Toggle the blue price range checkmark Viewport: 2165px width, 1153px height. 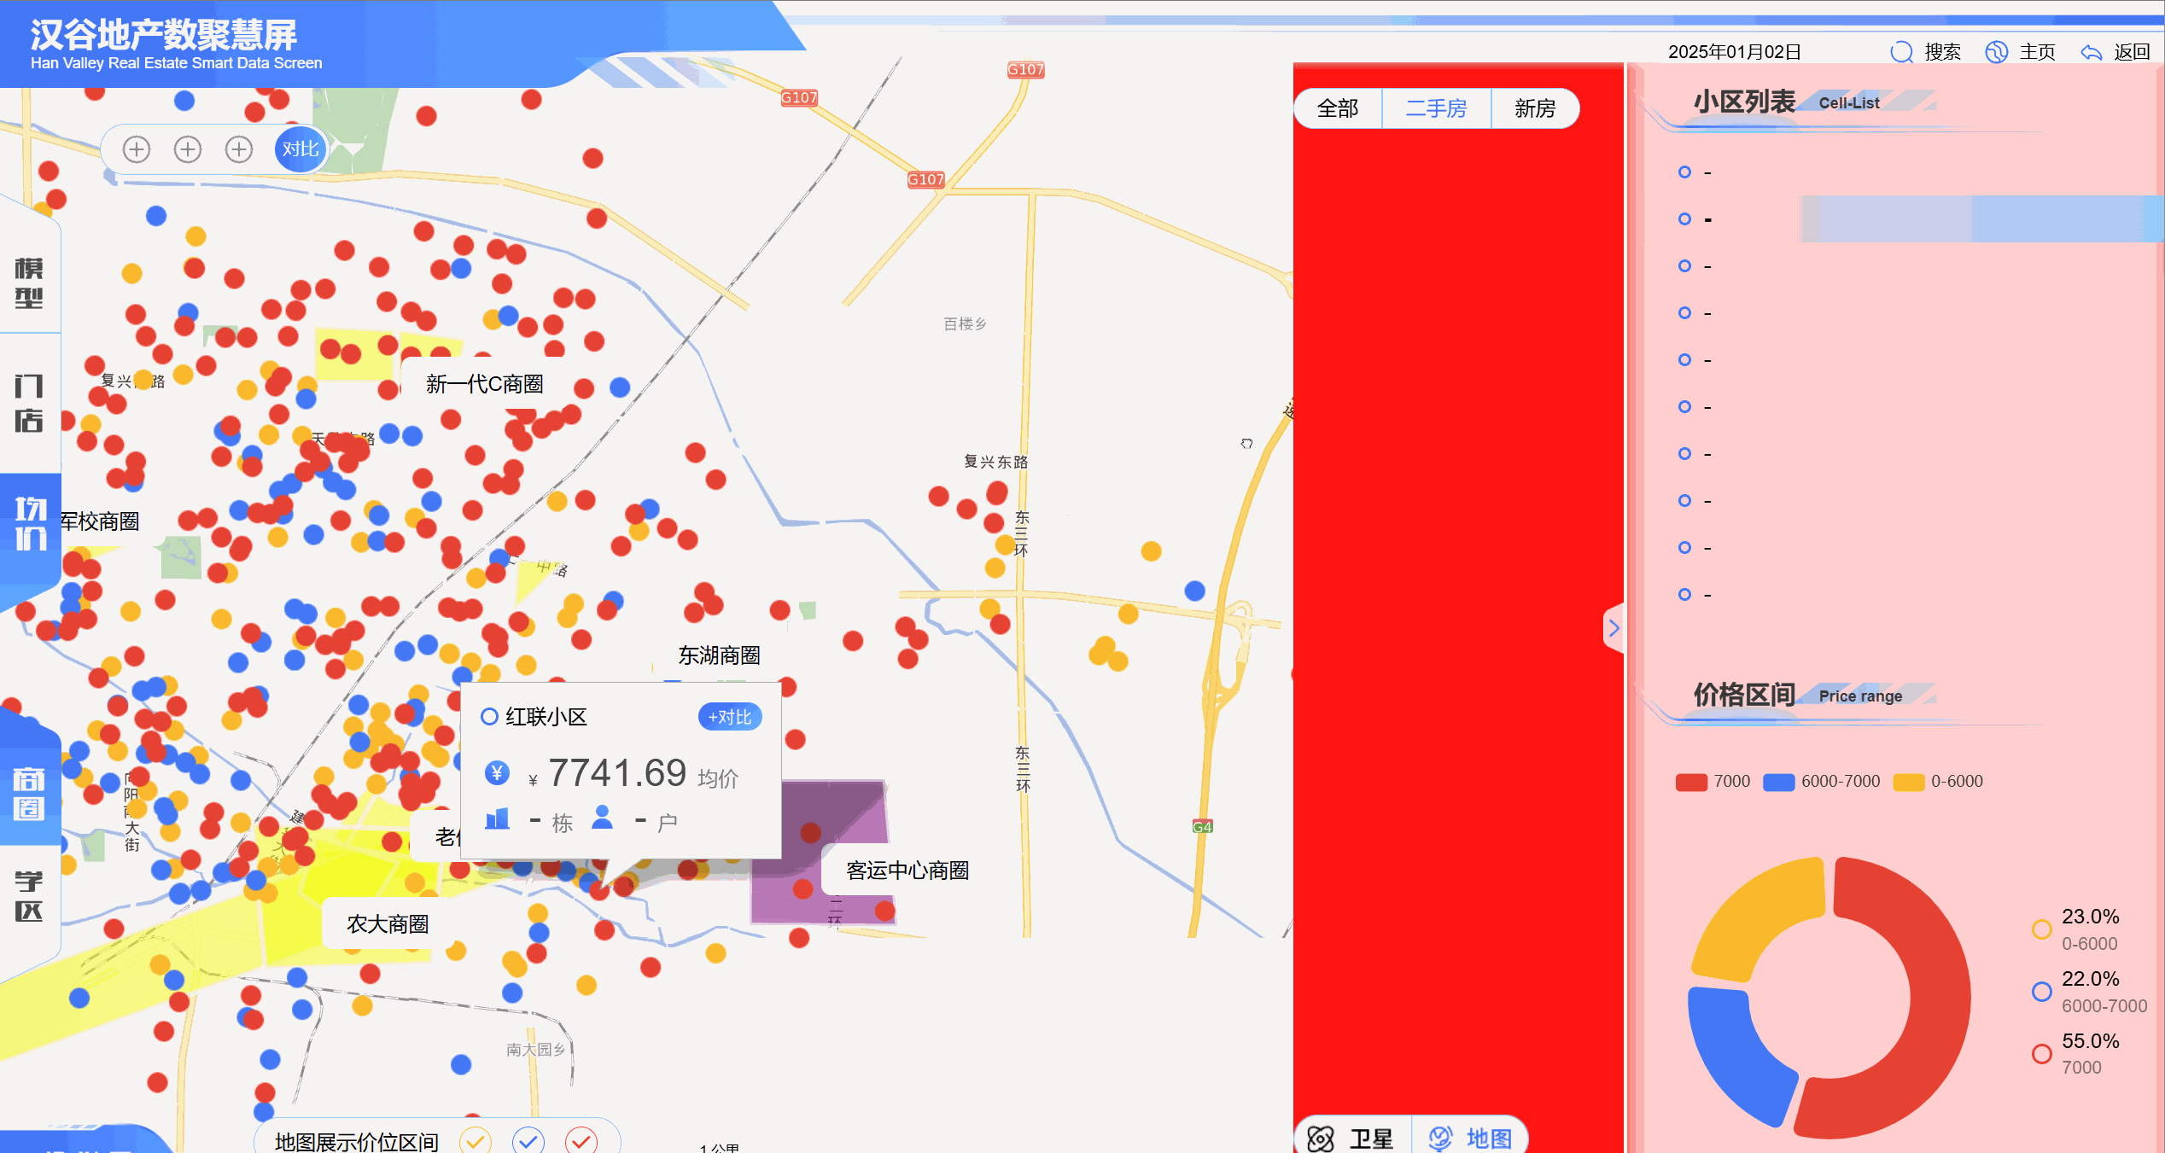(528, 1140)
